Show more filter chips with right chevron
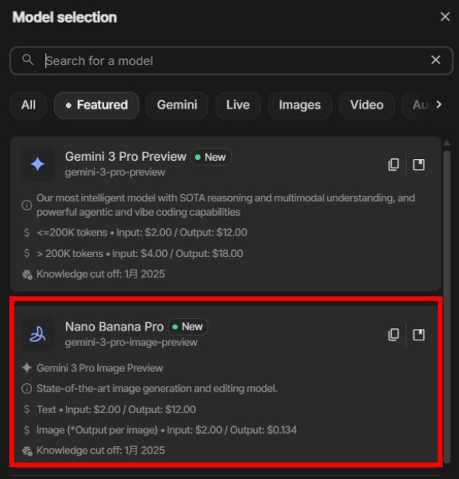The image size is (459, 479). coord(439,105)
